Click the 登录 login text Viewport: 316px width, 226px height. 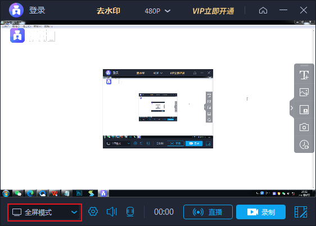[37, 10]
